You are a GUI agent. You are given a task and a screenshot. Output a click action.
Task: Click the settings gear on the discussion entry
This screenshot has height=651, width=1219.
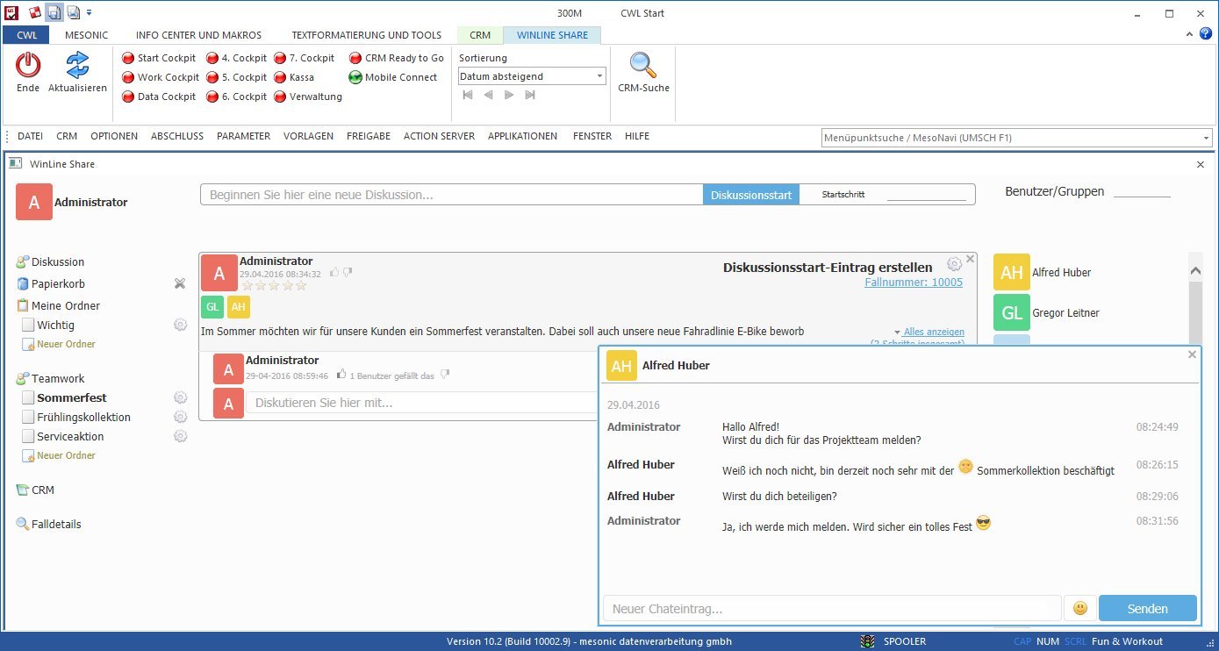click(954, 264)
